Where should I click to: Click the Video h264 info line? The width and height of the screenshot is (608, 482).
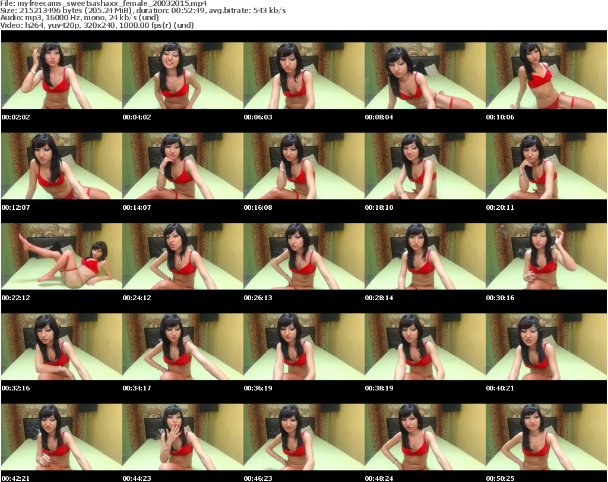click(x=97, y=25)
